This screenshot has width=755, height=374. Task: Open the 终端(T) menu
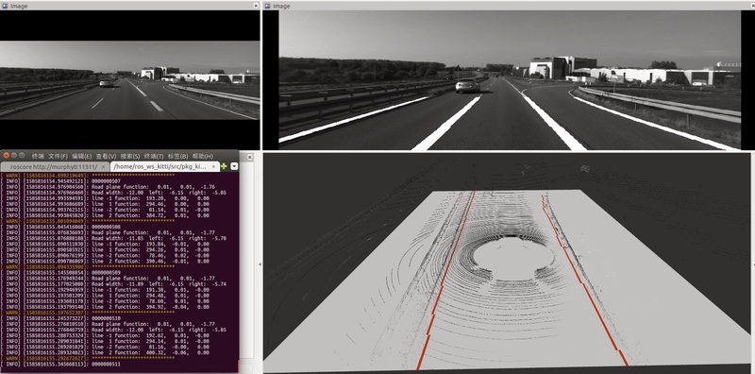coord(154,156)
